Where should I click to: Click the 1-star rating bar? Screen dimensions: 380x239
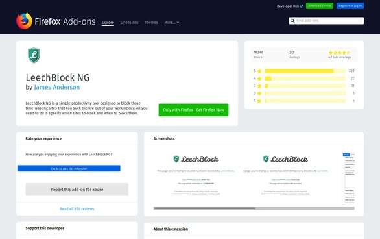click(305, 101)
